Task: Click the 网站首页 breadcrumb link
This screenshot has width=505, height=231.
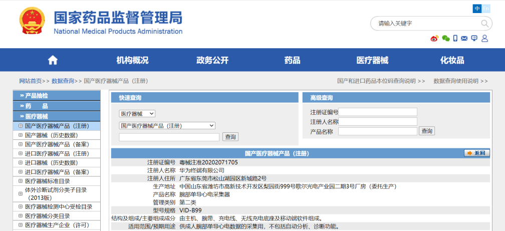Action: tap(31, 81)
